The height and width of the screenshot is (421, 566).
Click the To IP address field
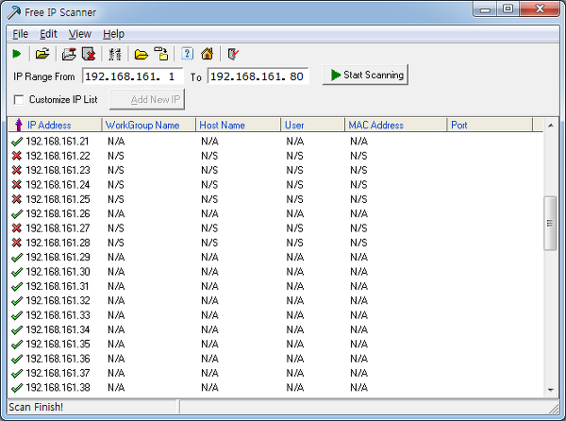[x=258, y=76]
